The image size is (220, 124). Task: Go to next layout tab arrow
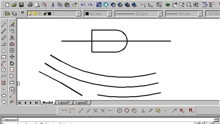click(x=31, y=103)
